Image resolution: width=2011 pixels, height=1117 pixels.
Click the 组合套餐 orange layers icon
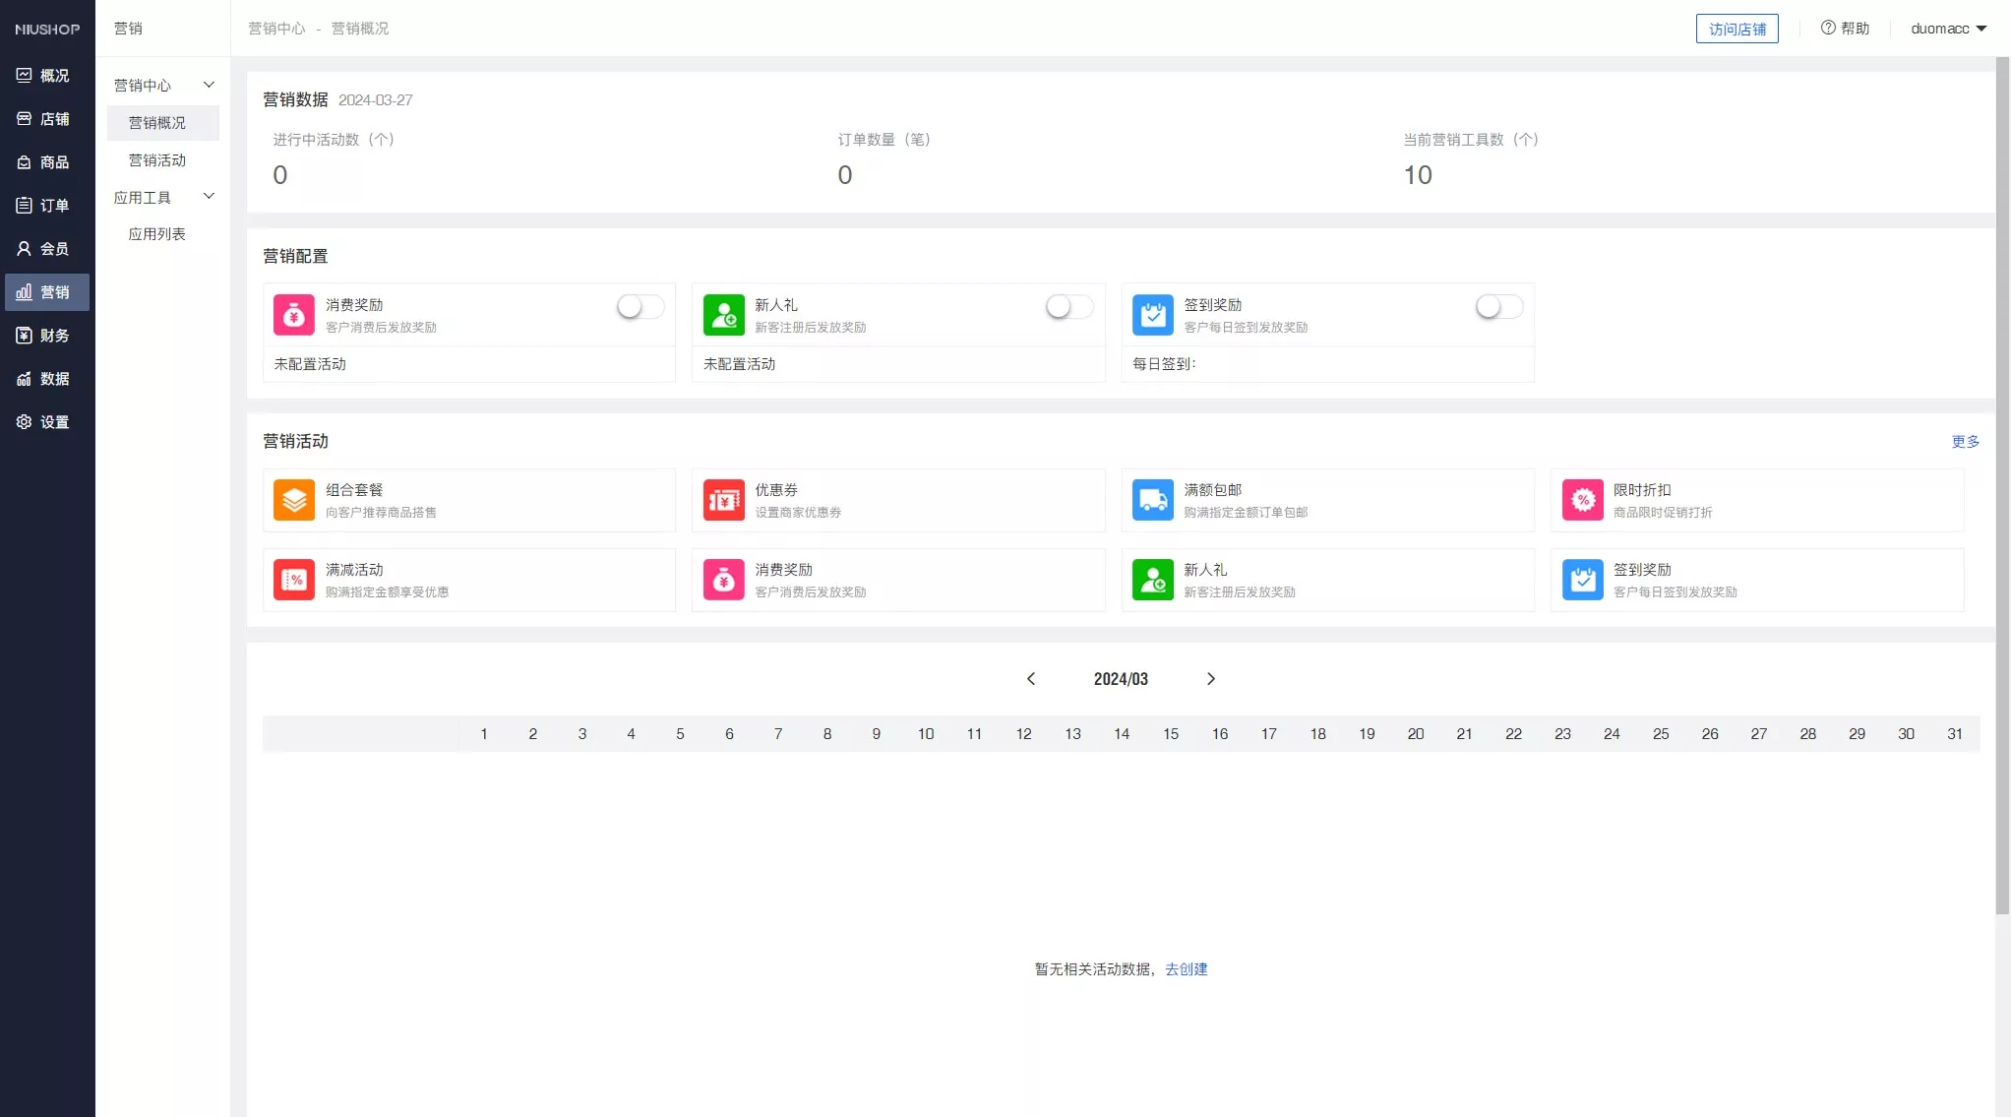click(294, 500)
